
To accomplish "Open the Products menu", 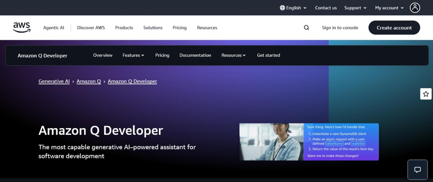I will tap(124, 28).
